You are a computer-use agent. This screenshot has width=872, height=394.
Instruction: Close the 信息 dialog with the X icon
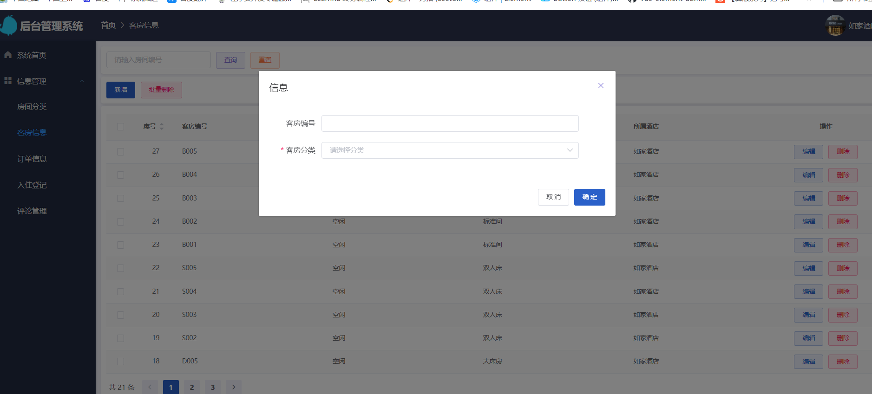601,85
